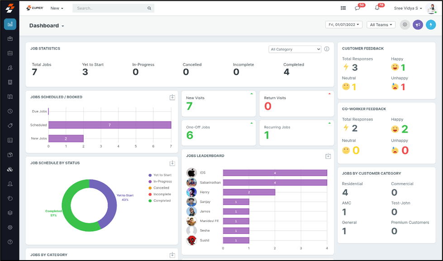
Task: Open the timesheets clock icon in sidebar
Action: pos(10,111)
